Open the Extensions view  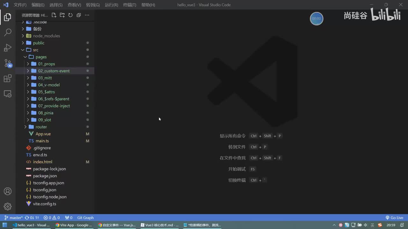point(8,79)
